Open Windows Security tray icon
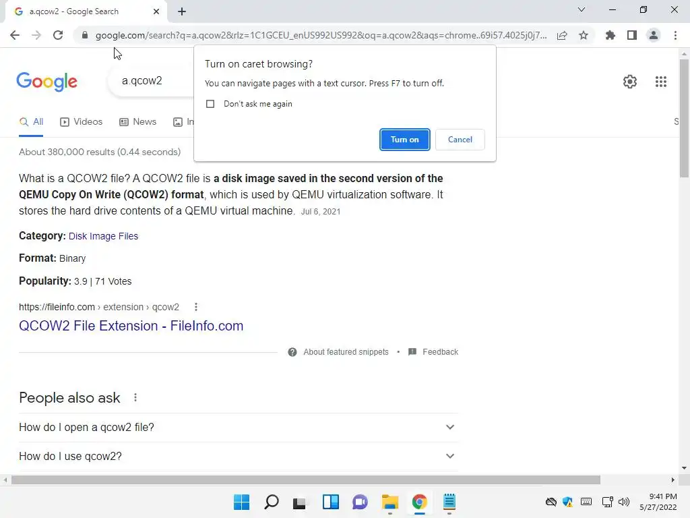This screenshot has width=690, height=518. tap(567, 502)
